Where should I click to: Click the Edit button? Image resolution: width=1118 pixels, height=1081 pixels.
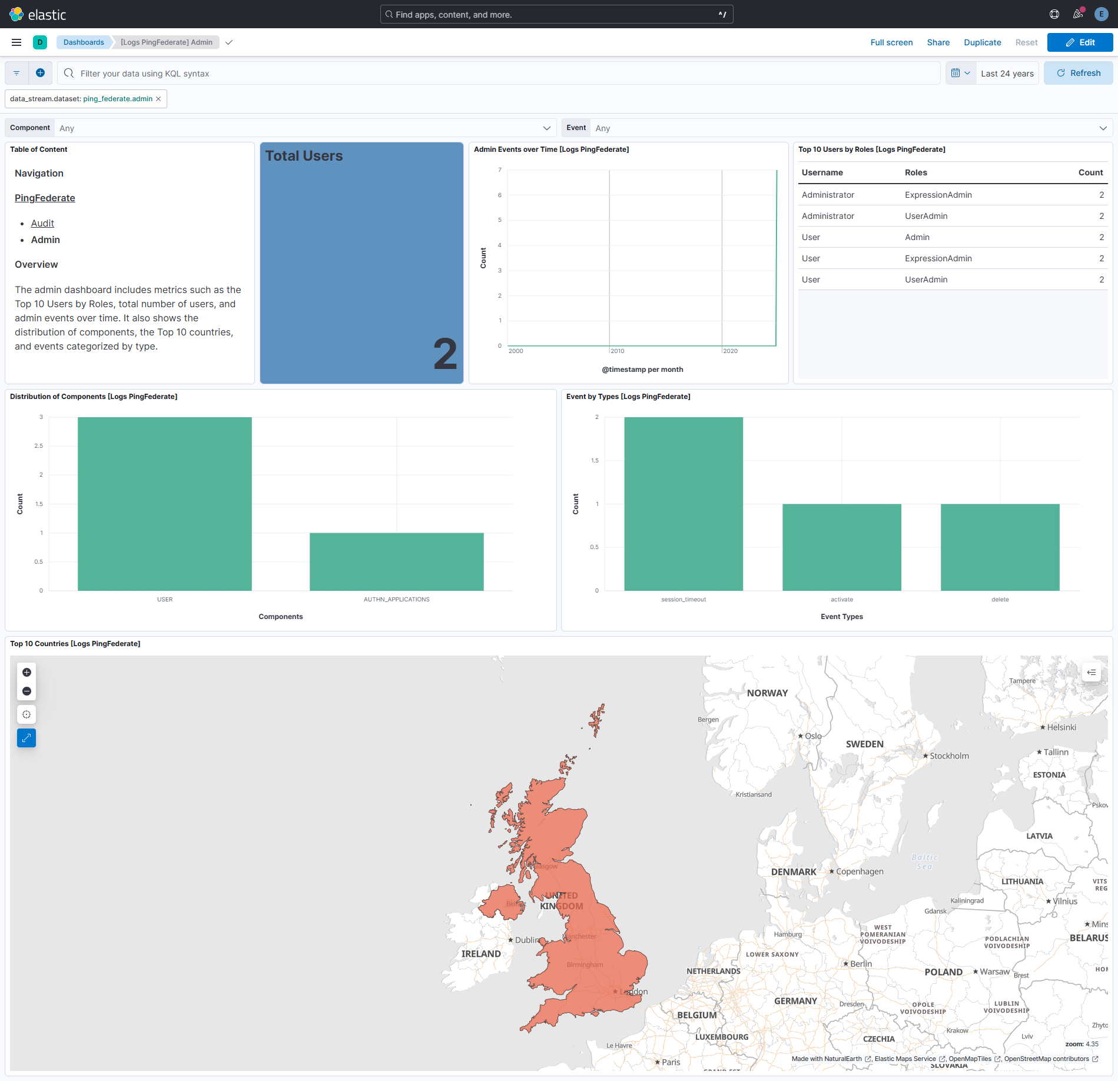[x=1080, y=42]
